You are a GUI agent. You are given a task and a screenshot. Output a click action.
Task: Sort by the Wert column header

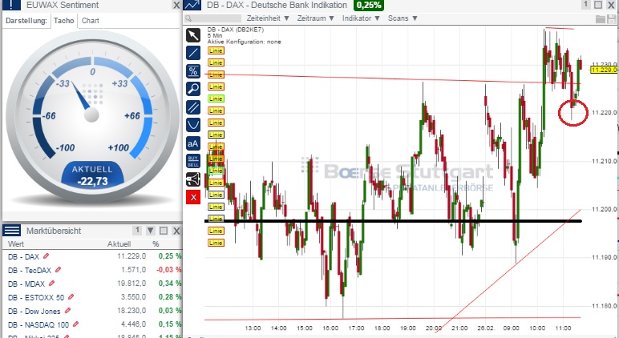pos(16,243)
